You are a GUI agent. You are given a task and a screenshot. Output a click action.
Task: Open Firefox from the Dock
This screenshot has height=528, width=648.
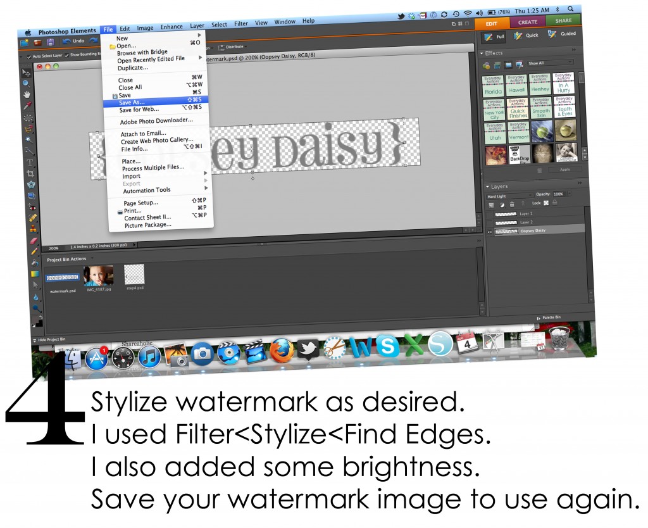[x=282, y=351]
